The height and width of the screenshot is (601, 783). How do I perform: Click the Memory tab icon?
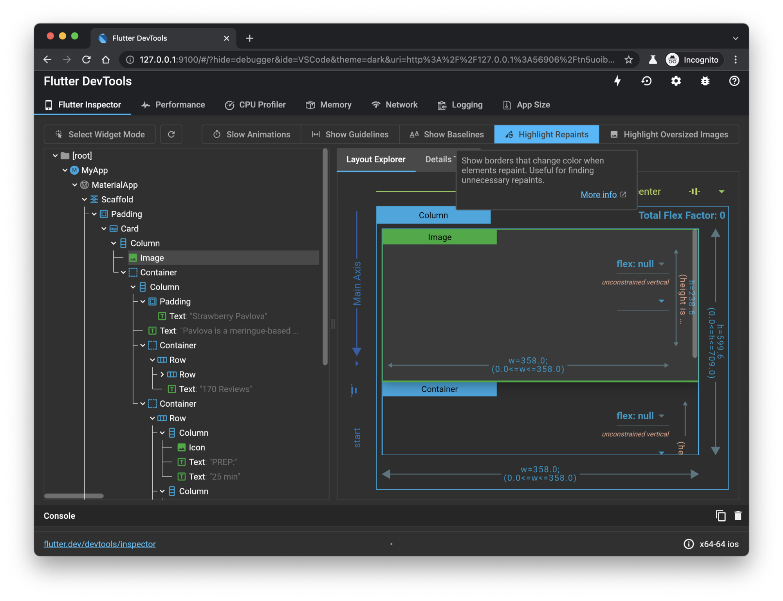pyautogui.click(x=310, y=105)
